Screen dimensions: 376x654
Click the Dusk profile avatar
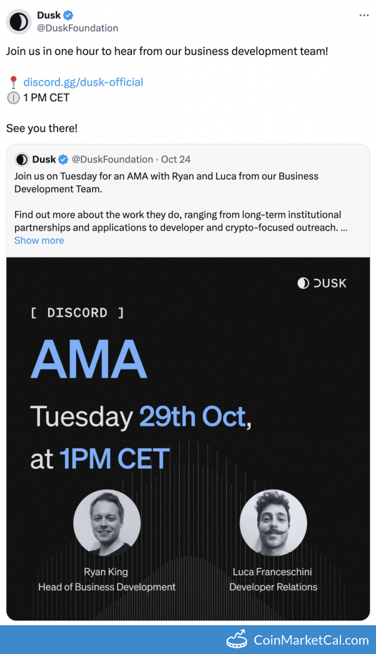(19, 22)
